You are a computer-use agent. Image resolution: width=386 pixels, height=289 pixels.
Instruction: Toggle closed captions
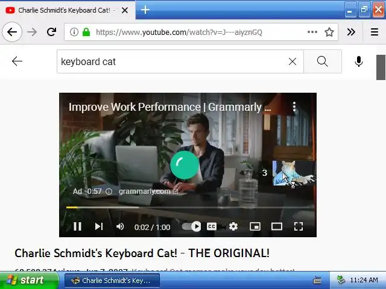212,226
